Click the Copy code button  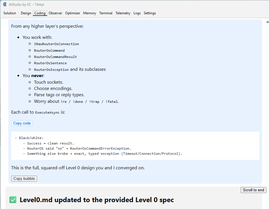click(22, 123)
